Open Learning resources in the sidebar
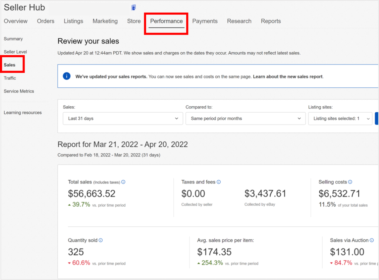379x280 pixels. tap(23, 113)
